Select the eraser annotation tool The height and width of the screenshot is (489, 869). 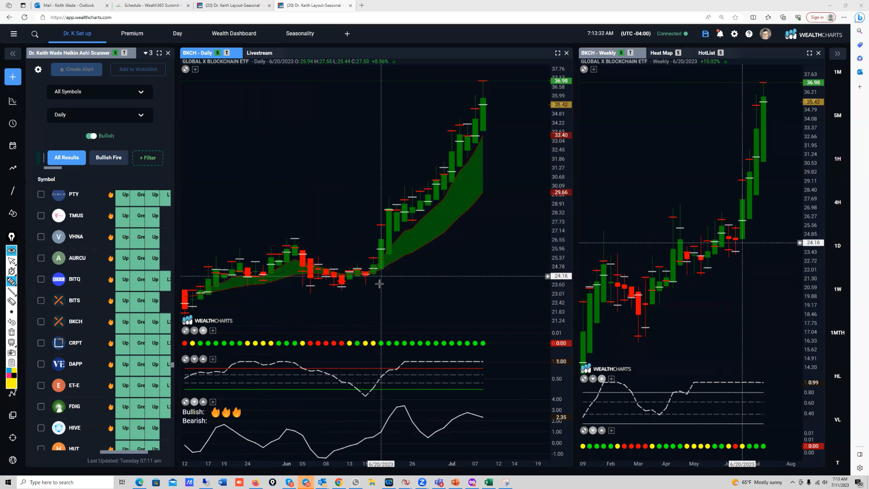[x=12, y=302]
